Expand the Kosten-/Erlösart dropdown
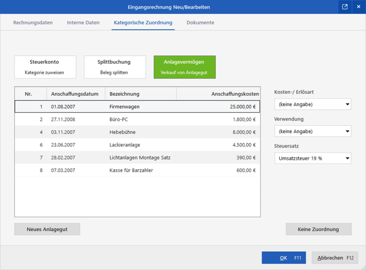 pyautogui.click(x=312, y=105)
